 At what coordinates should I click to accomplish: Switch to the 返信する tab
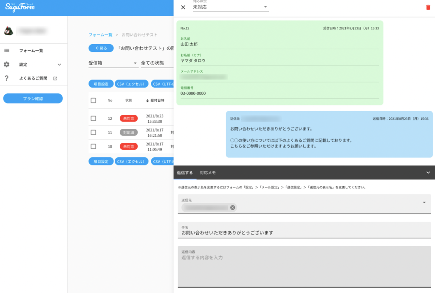pyautogui.click(x=185, y=173)
